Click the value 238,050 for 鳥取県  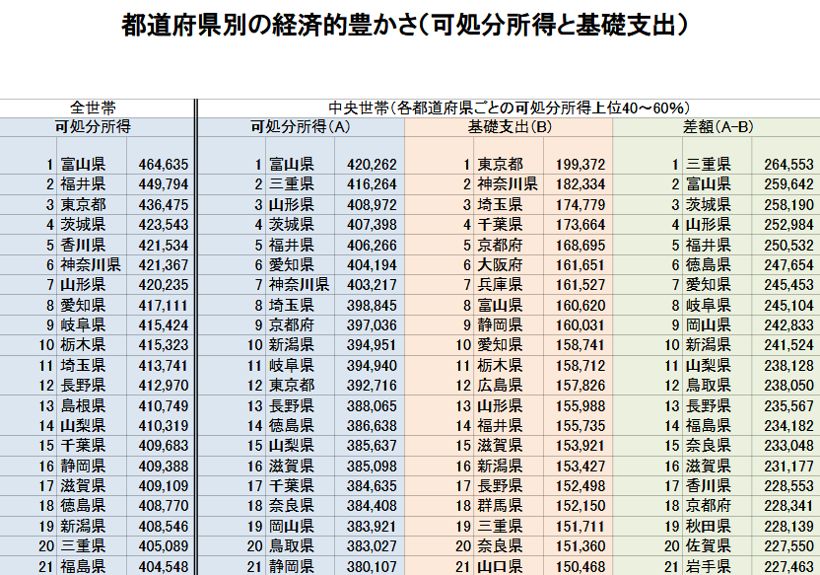coord(789,385)
